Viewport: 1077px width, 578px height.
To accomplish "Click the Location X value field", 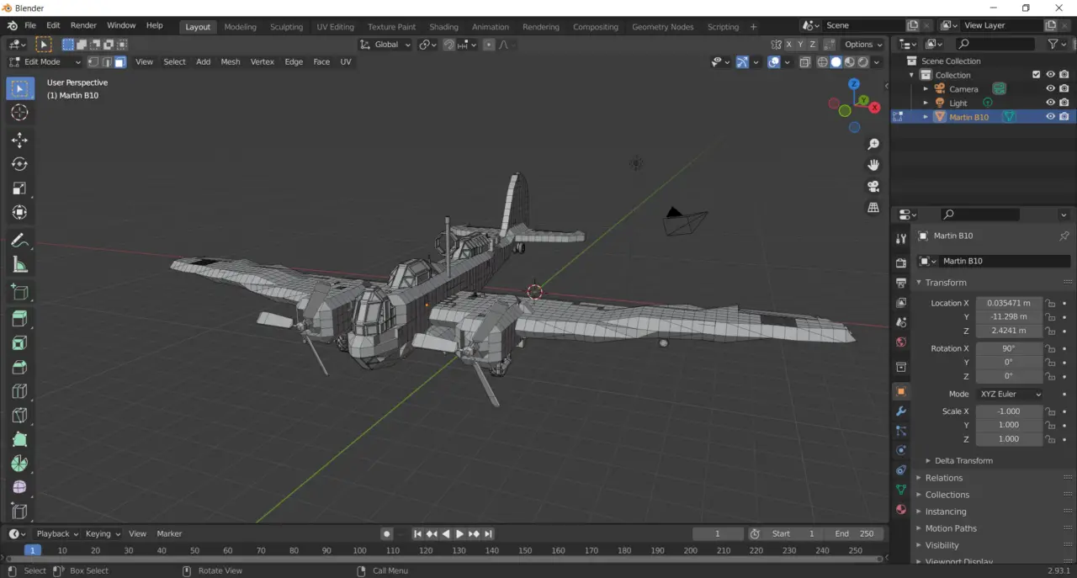I will coord(1009,303).
